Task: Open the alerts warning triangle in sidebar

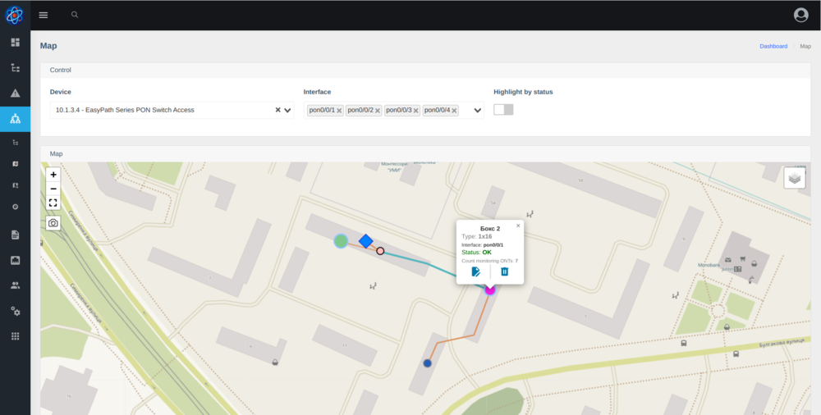Action: coord(15,93)
